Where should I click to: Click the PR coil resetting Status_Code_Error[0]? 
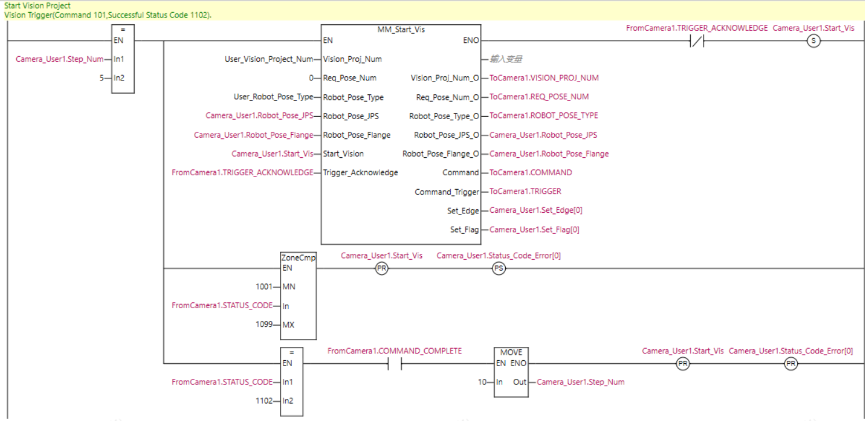coord(790,363)
